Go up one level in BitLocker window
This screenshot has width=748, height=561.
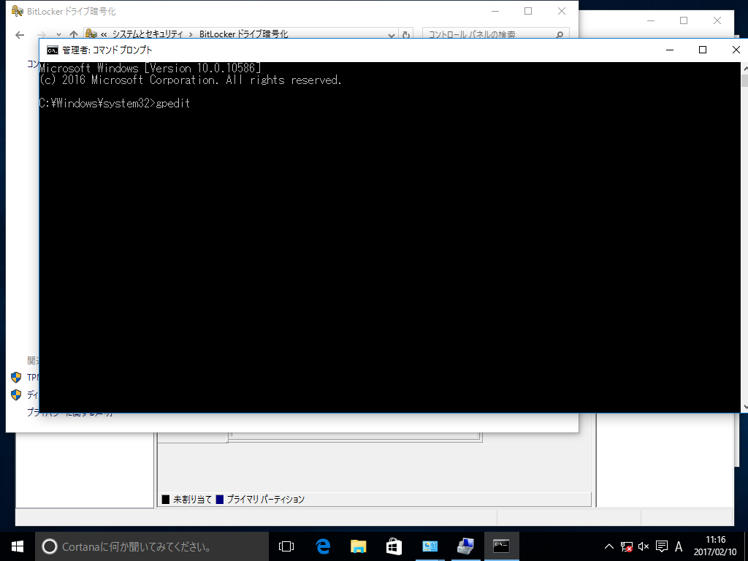click(74, 35)
